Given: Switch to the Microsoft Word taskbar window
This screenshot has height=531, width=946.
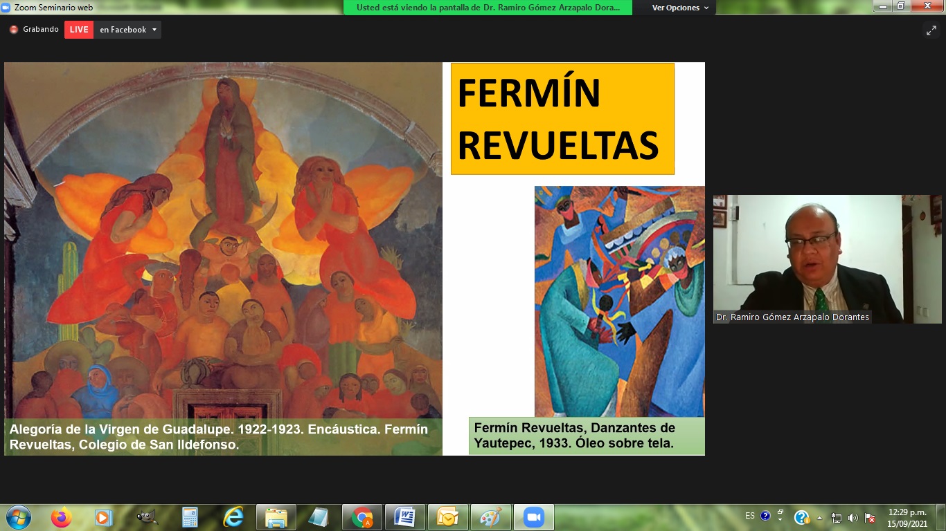Looking at the screenshot, I should pyautogui.click(x=405, y=517).
